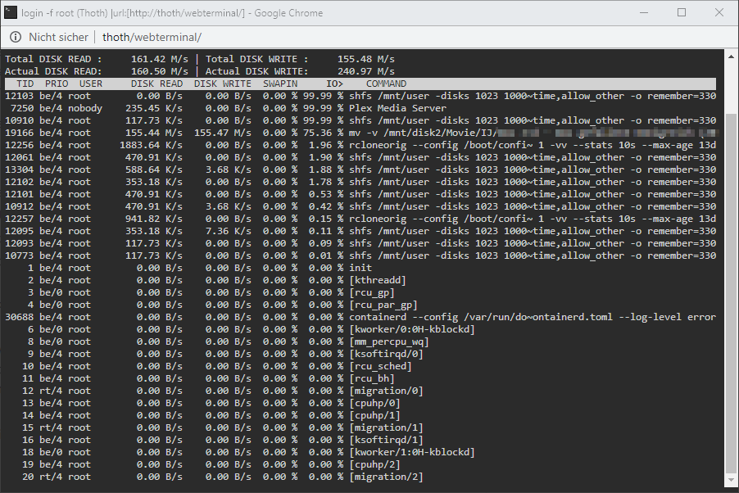739x493 pixels.
Task: Click the [cpuhp/1] command
Action: [374, 415]
